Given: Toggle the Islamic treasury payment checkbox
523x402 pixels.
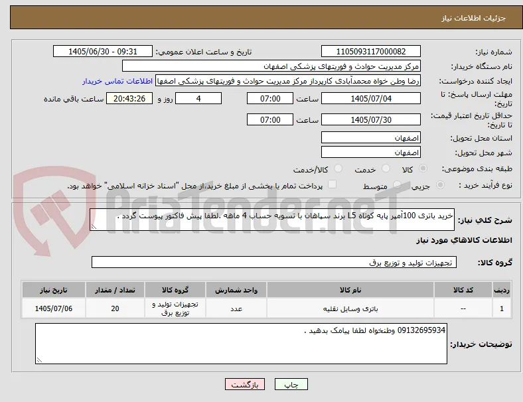Looking at the screenshot, I should tap(333, 184).
